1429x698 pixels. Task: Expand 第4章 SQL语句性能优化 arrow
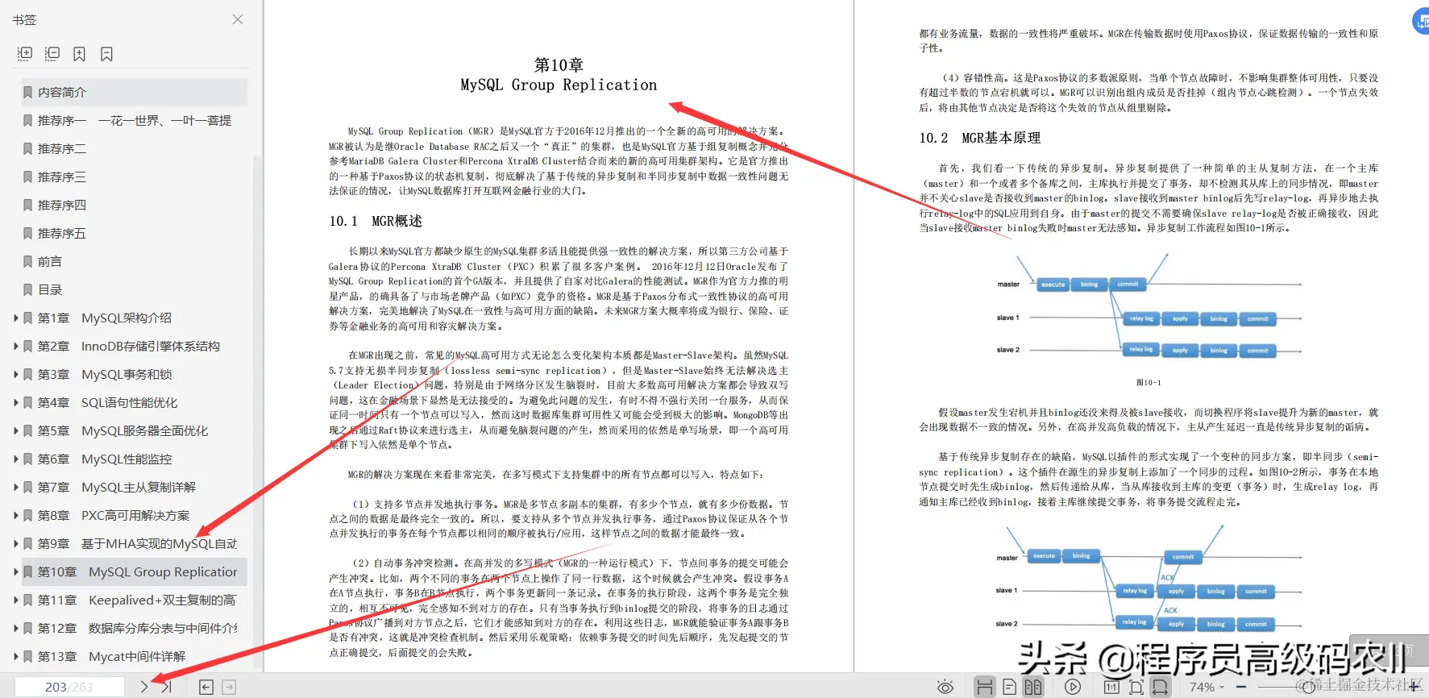[15, 402]
